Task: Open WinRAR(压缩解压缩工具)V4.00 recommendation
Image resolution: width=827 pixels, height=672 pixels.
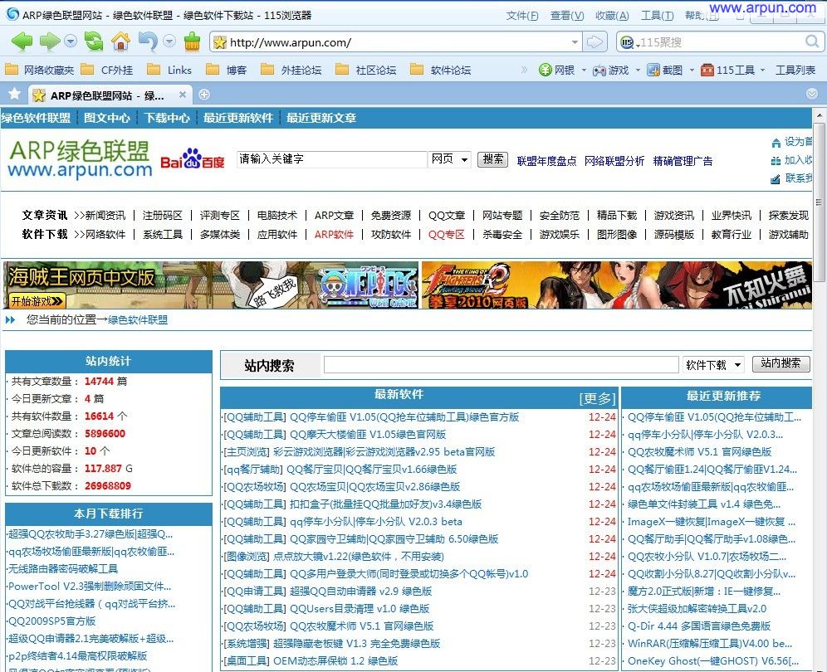Action: pyautogui.click(x=710, y=644)
